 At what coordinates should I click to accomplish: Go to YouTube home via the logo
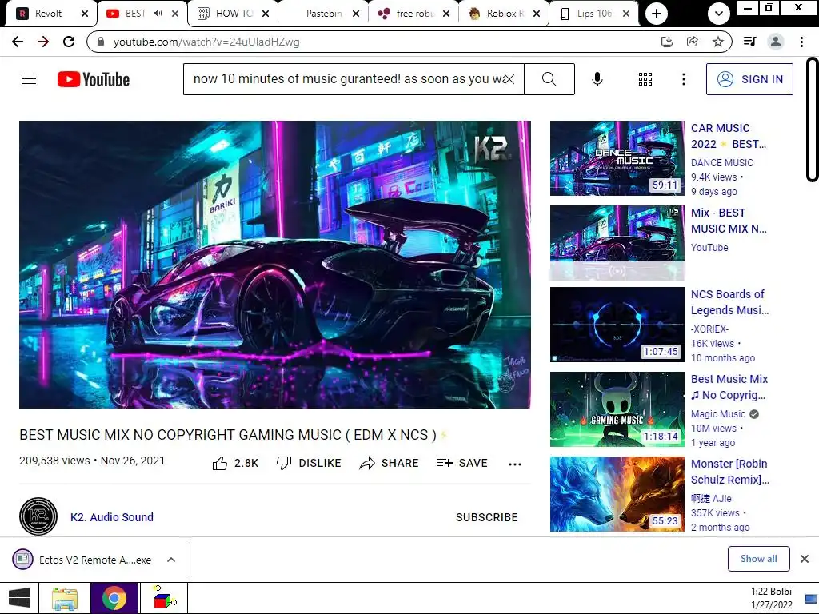tap(94, 79)
